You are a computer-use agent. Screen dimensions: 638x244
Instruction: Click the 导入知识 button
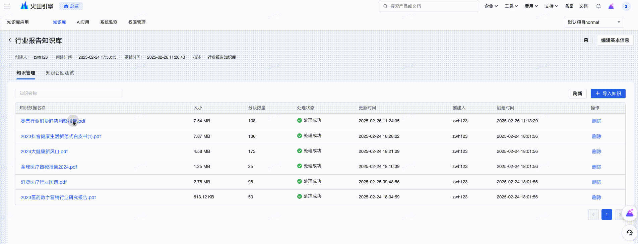click(608, 94)
